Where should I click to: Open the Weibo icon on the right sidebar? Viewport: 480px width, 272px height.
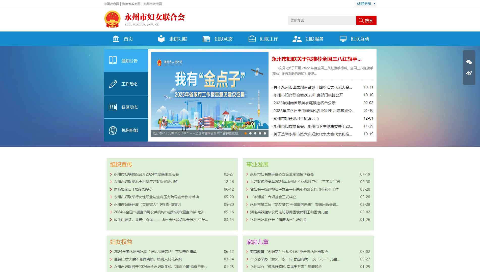[469, 73]
